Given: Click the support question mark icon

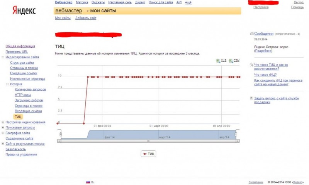Looking at the screenshot, I should (x=251, y=98).
